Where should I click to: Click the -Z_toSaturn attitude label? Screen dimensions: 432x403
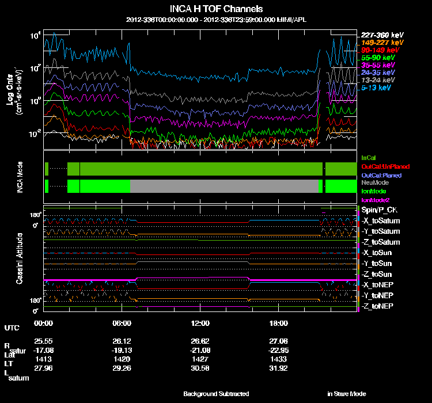381,242
